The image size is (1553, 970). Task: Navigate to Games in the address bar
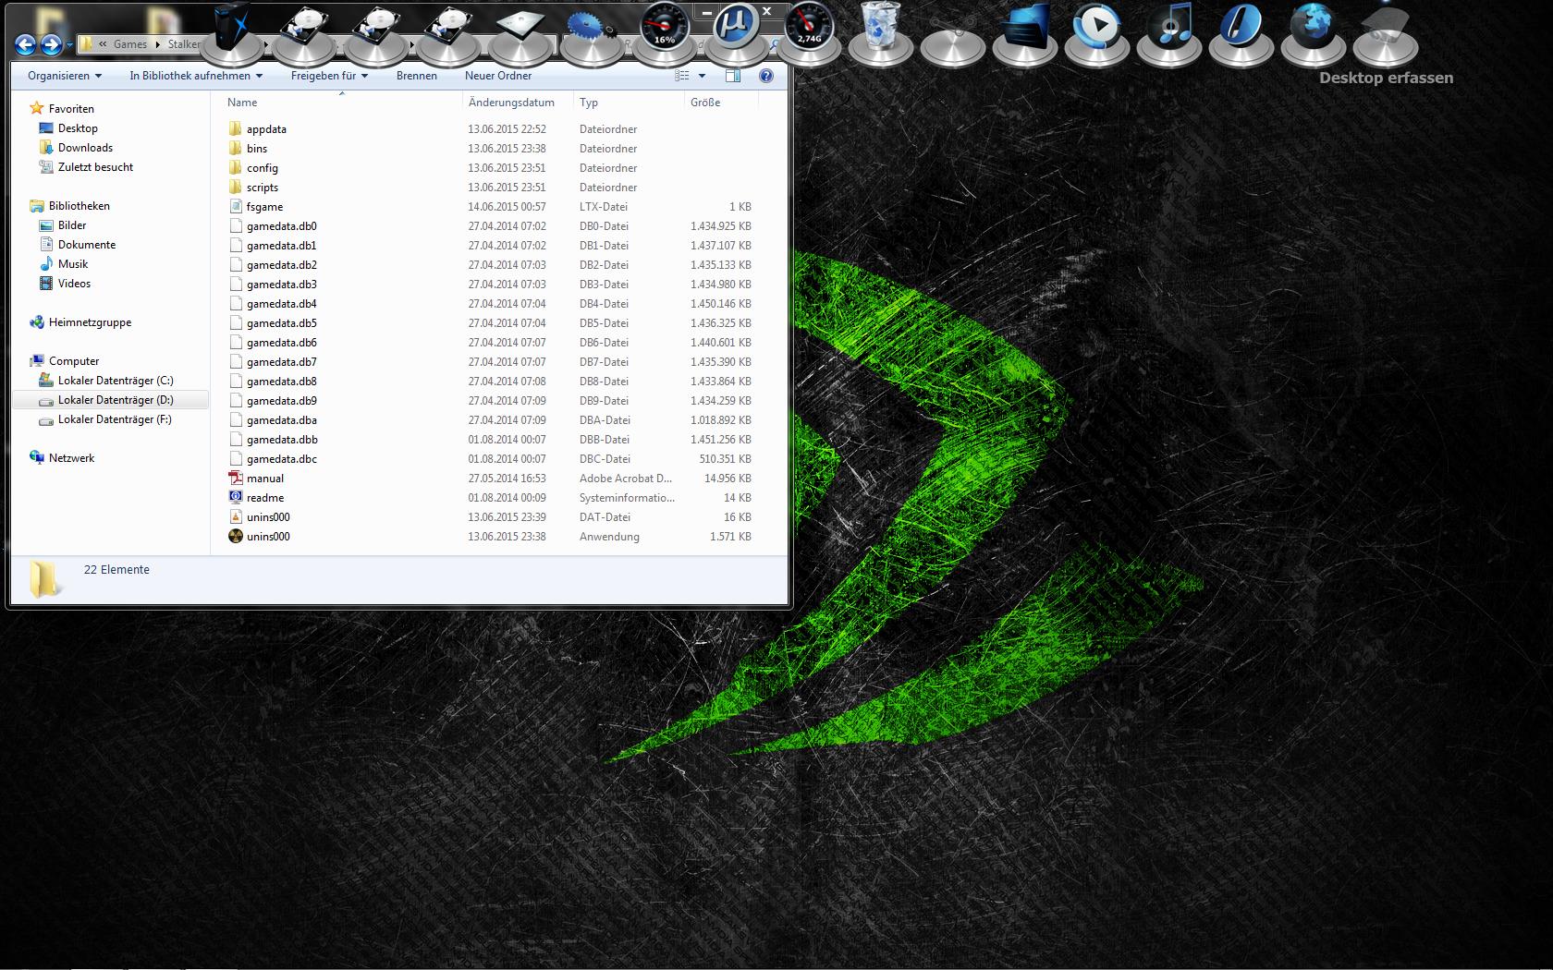point(130,44)
